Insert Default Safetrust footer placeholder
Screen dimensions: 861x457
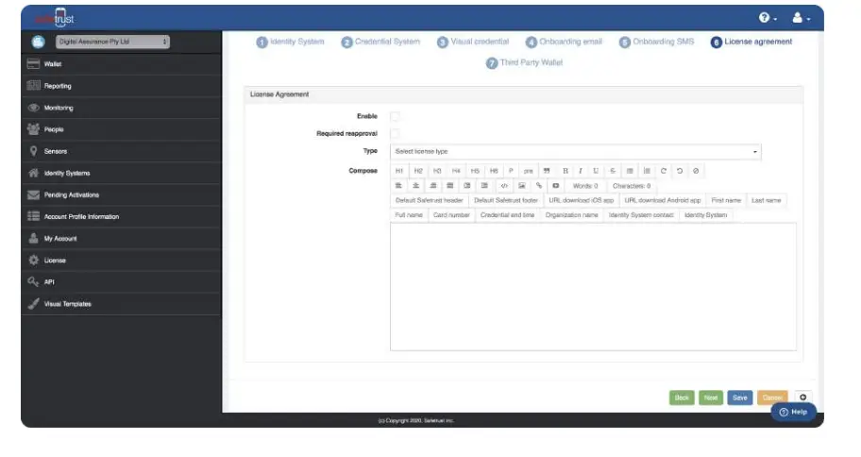506,200
